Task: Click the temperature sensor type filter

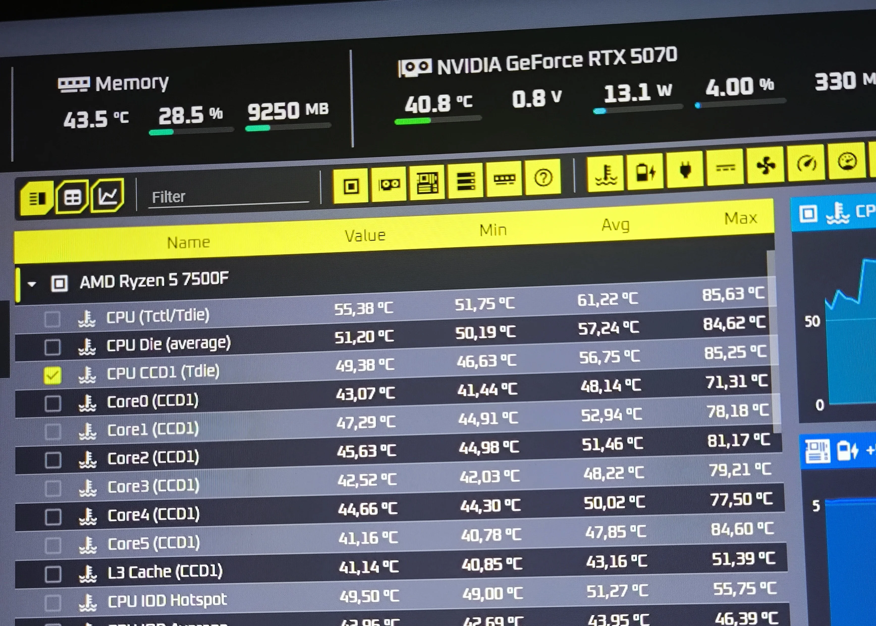Action: click(x=606, y=173)
